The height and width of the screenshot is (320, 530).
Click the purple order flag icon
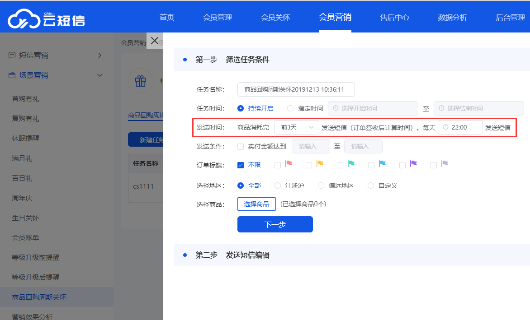[413, 164]
